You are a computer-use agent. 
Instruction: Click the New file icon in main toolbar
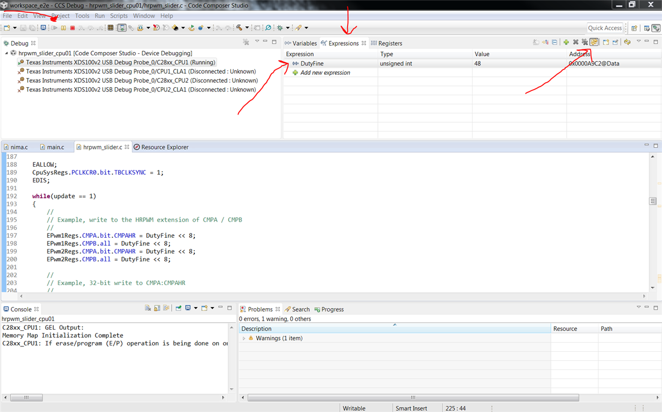pos(6,27)
